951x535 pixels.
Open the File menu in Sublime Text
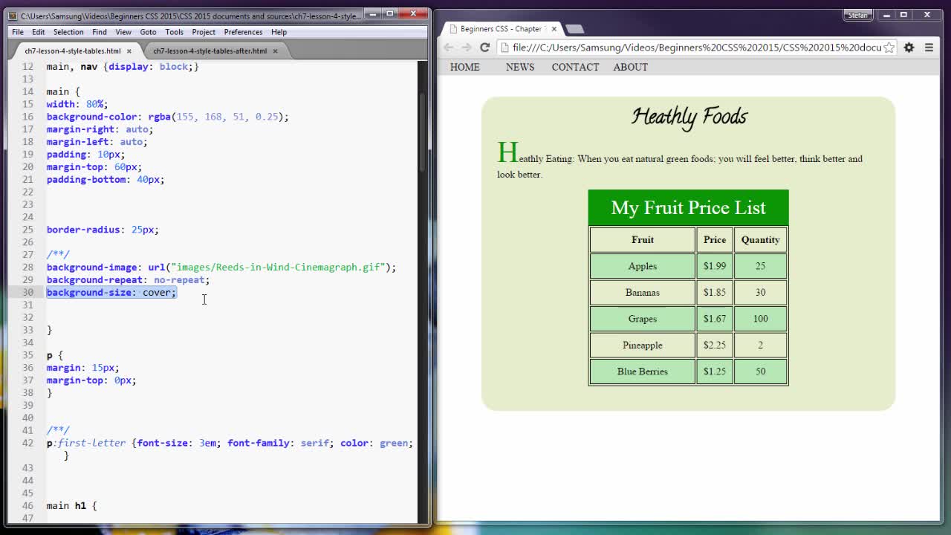[x=18, y=32]
